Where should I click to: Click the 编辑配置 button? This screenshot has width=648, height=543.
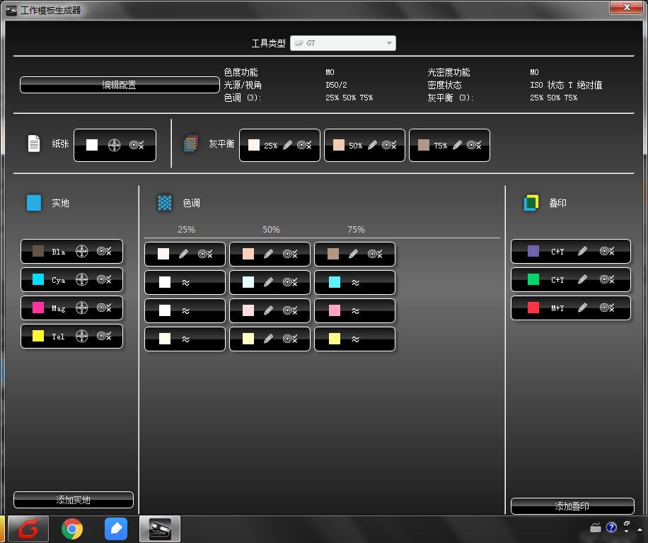(120, 85)
